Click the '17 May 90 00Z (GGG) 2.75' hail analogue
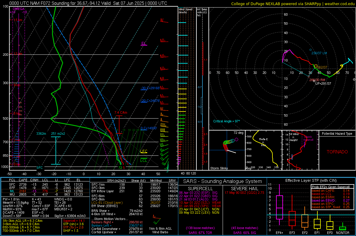356x236 pixels. (x=244, y=193)
